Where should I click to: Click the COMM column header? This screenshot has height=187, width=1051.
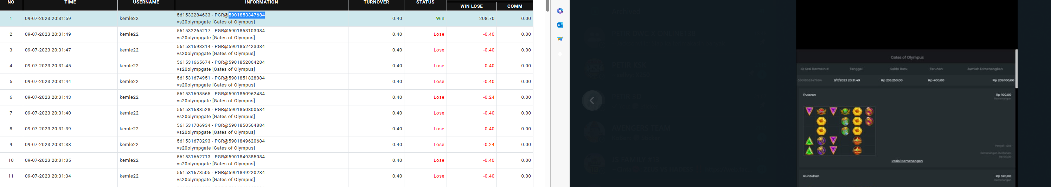(x=515, y=6)
